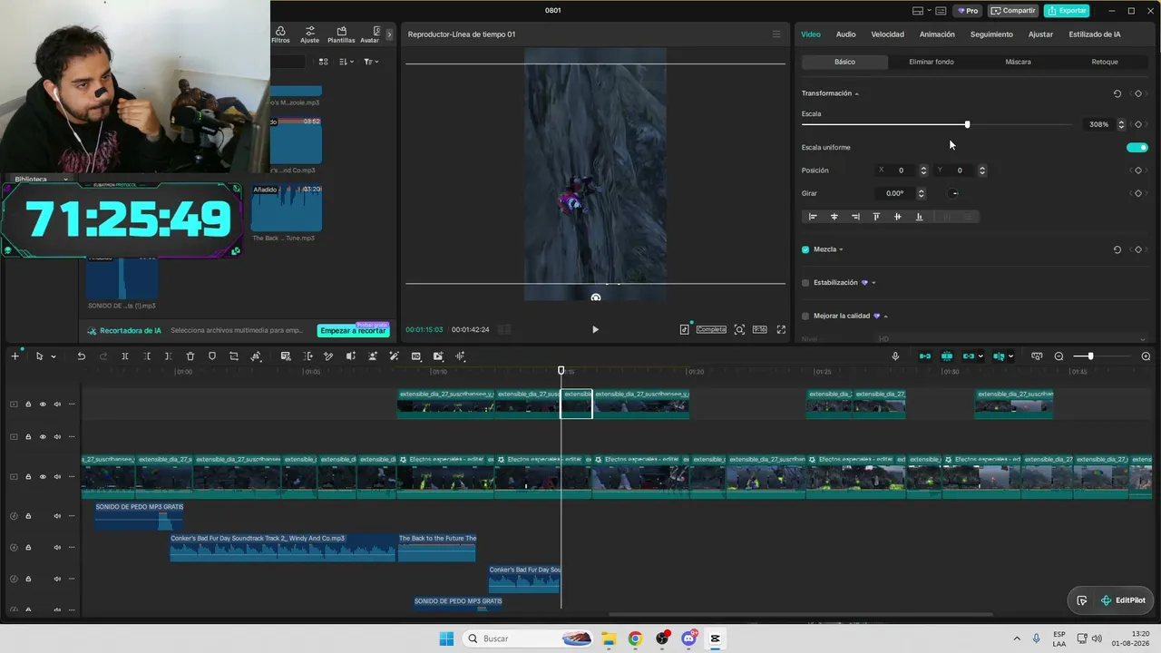1161x653 pixels.
Task: Reset Transformación settings
Action: pos(1117,93)
